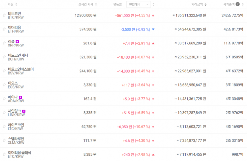Star the XLM/KRW row
The height and width of the screenshot is (161, 247).
pyautogui.click(x=4, y=140)
